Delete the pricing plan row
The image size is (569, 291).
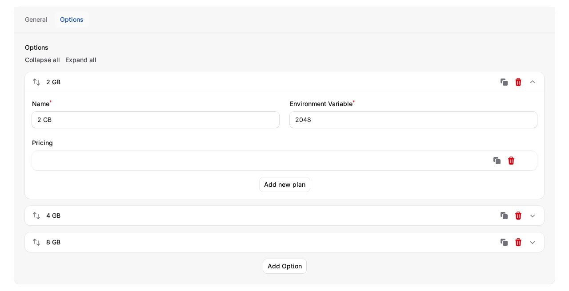coord(511,161)
